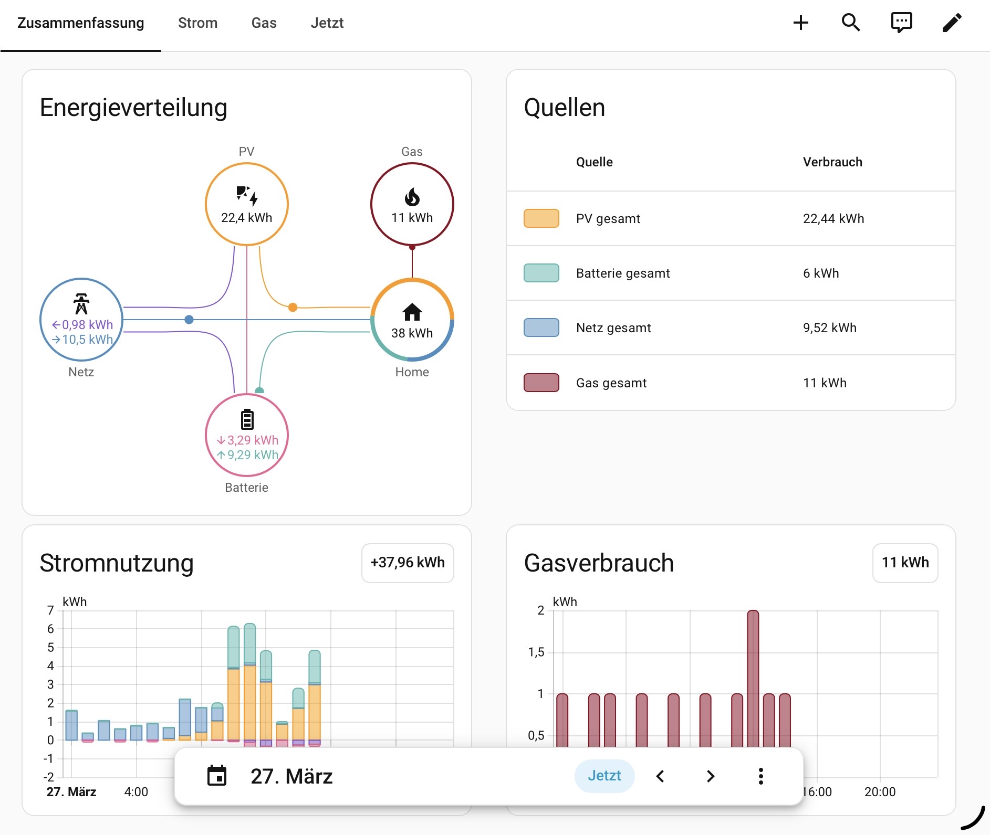
Task: Open the Jetzt tab
Action: [x=327, y=23]
